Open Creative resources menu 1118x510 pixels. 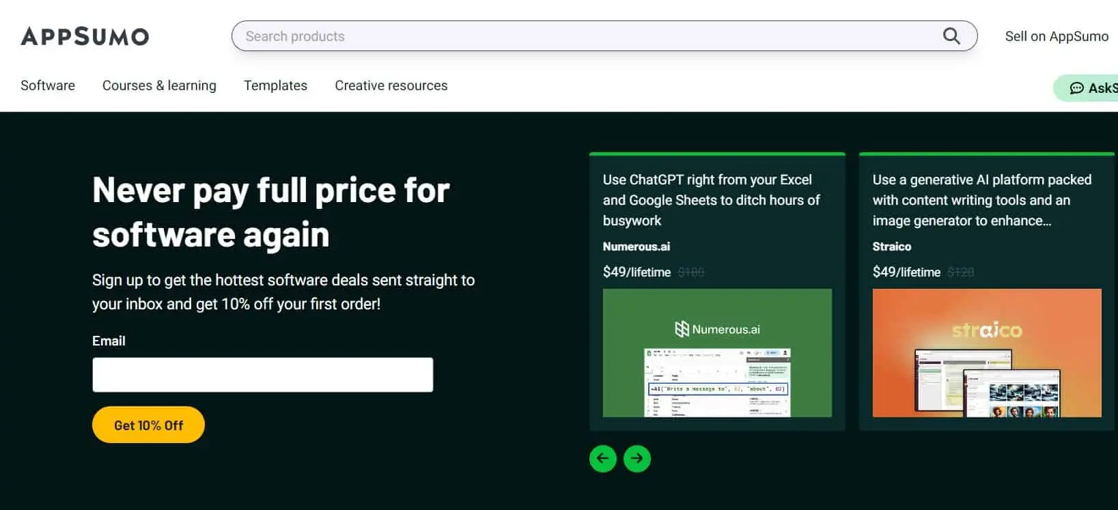point(391,85)
